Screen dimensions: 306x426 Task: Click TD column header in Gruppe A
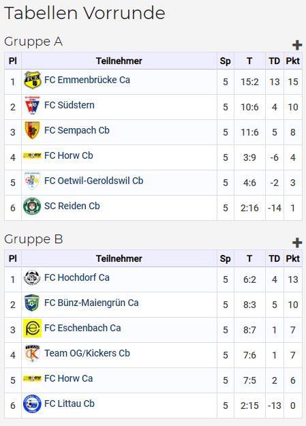(x=275, y=61)
